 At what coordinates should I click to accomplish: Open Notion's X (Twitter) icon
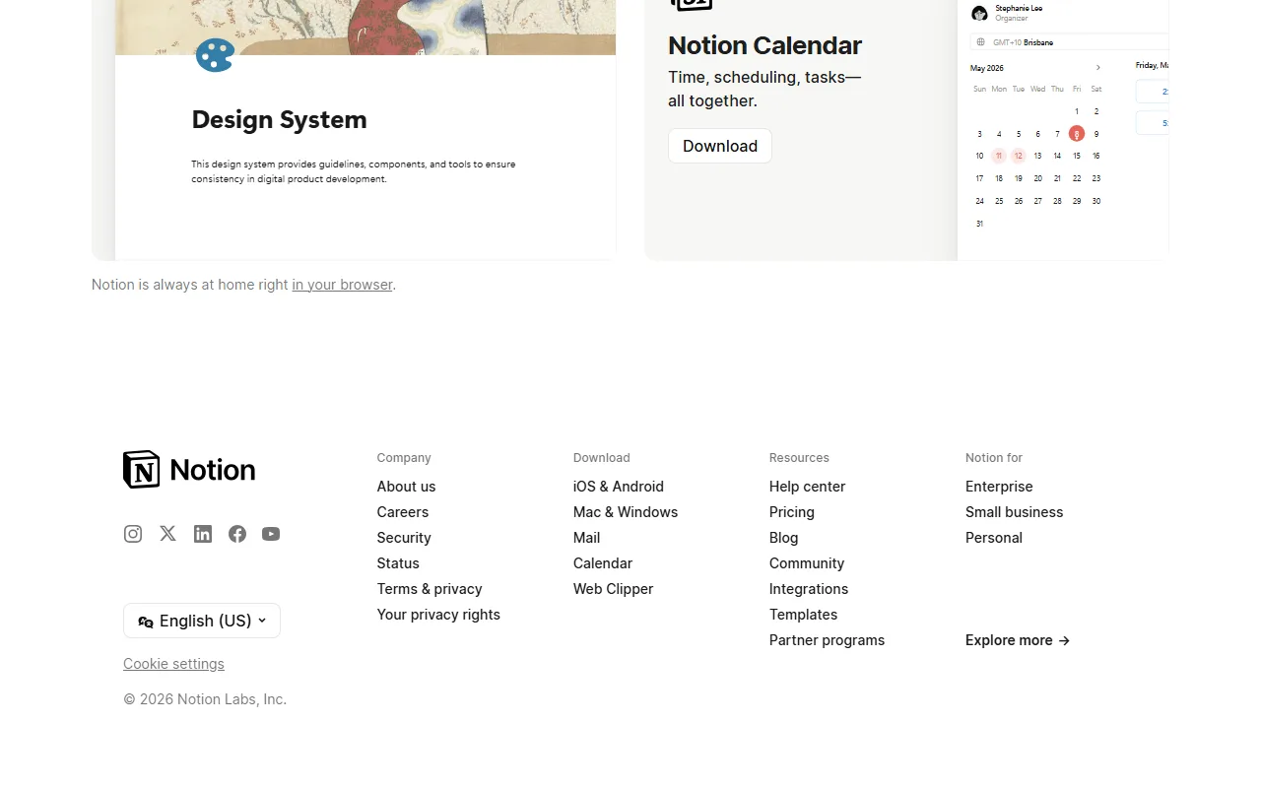point(167,534)
